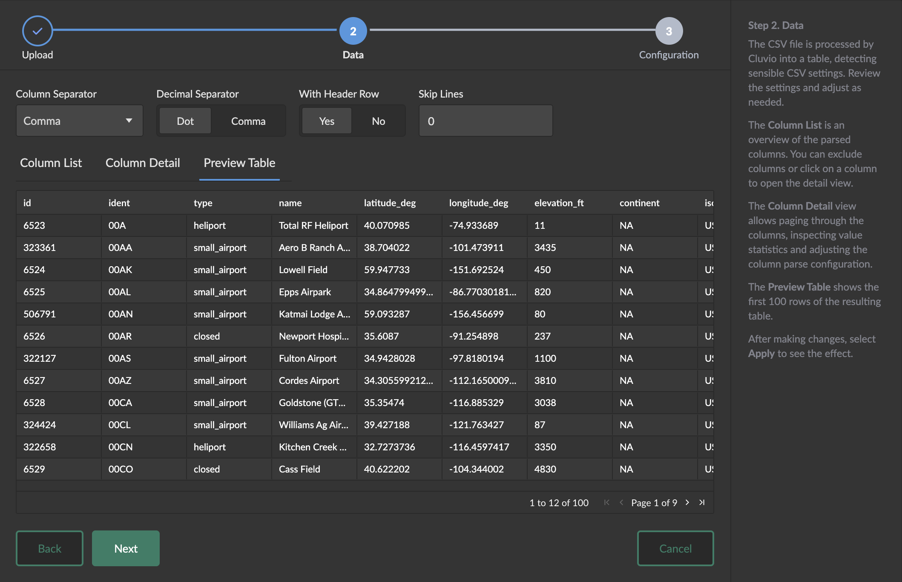902x582 pixels.
Task: Go to first page of preview table
Action: click(x=606, y=503)
